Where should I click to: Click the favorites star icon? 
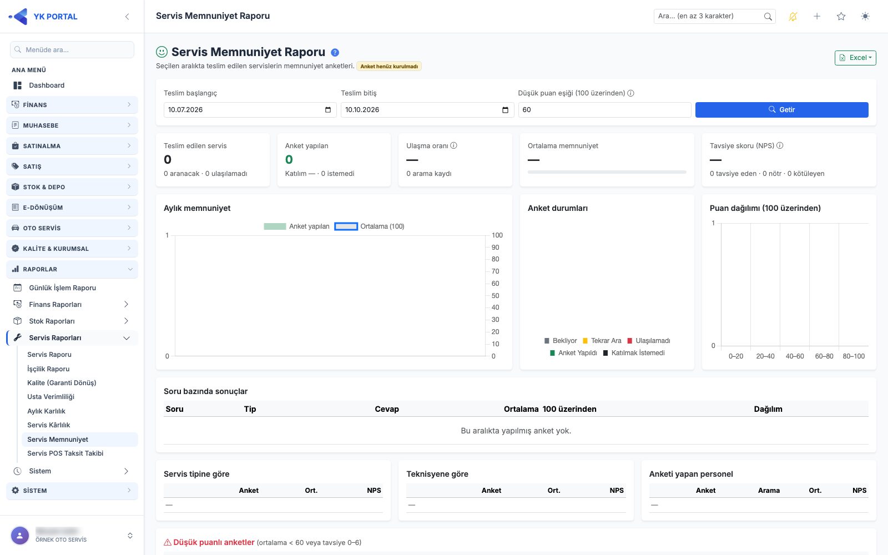[841, 17]
